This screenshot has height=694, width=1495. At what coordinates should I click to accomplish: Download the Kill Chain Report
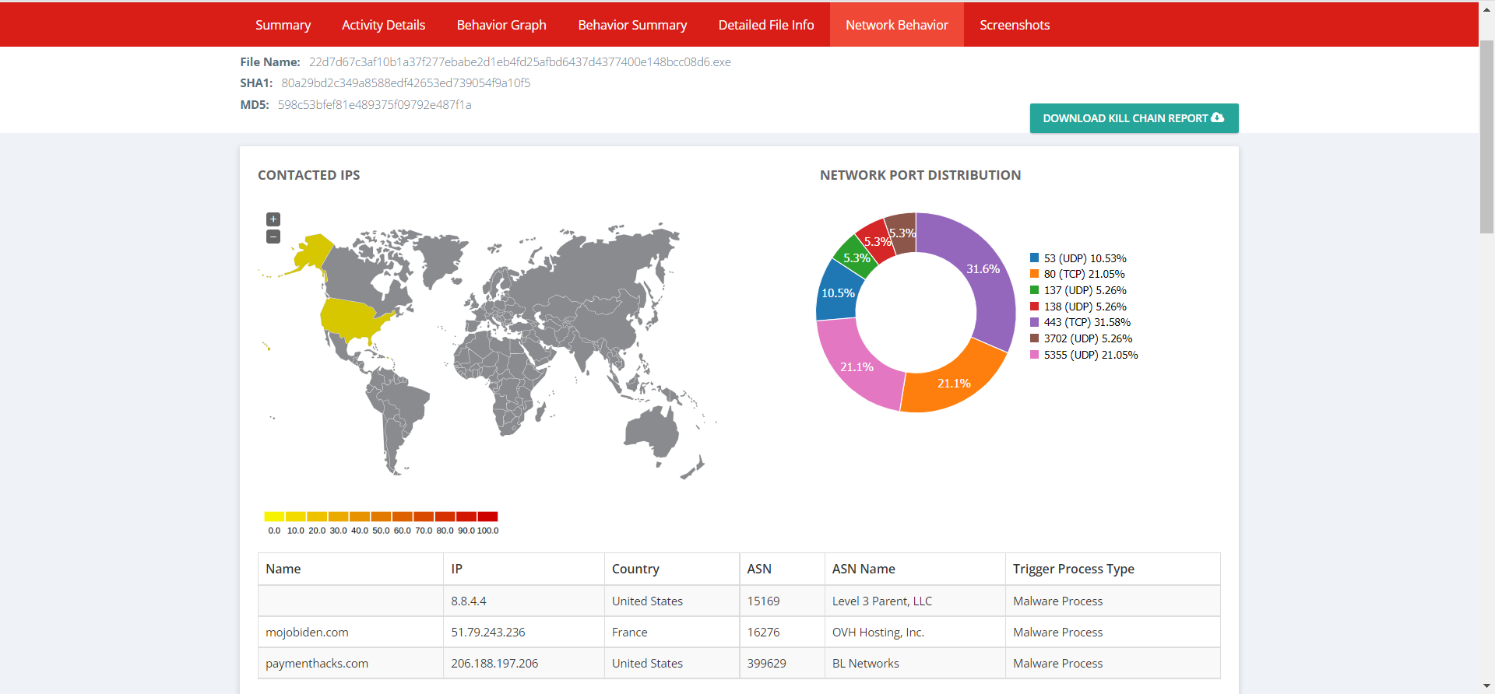click(1133, 118)
